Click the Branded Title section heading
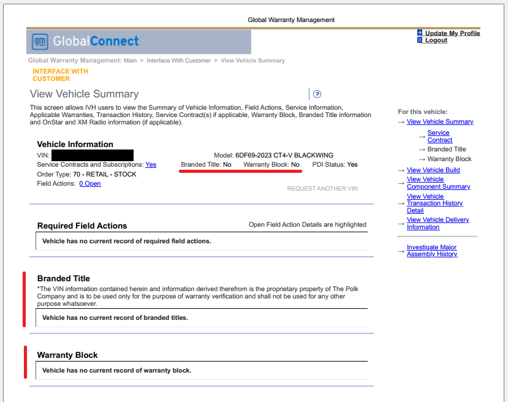 [x=64, y=279]
